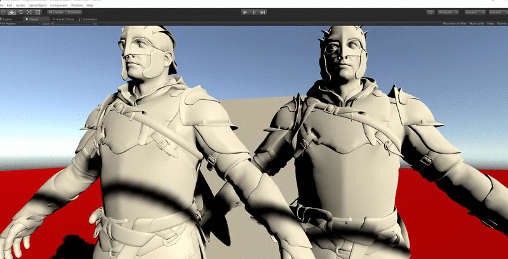Select the Move tool
Viewport: 508px width, 259px height.
(11, 12)
